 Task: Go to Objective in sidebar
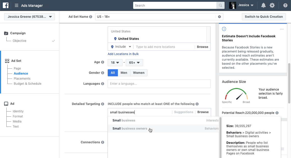[x=20, y=41]
